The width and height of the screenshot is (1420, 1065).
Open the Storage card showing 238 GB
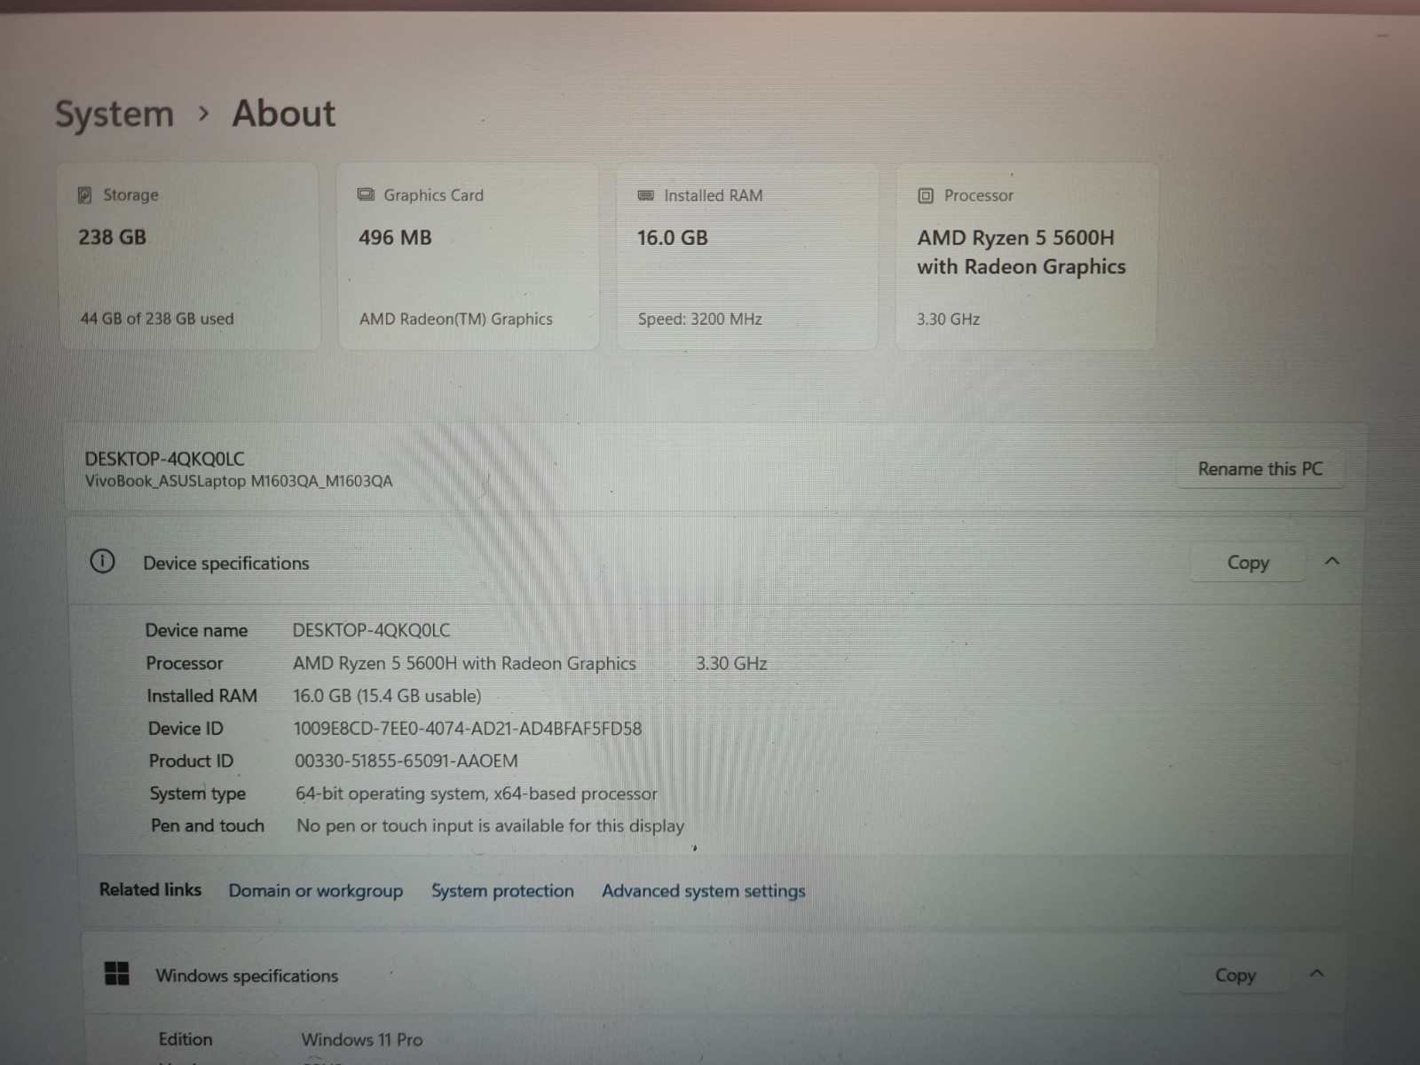[x=188, y=256]
